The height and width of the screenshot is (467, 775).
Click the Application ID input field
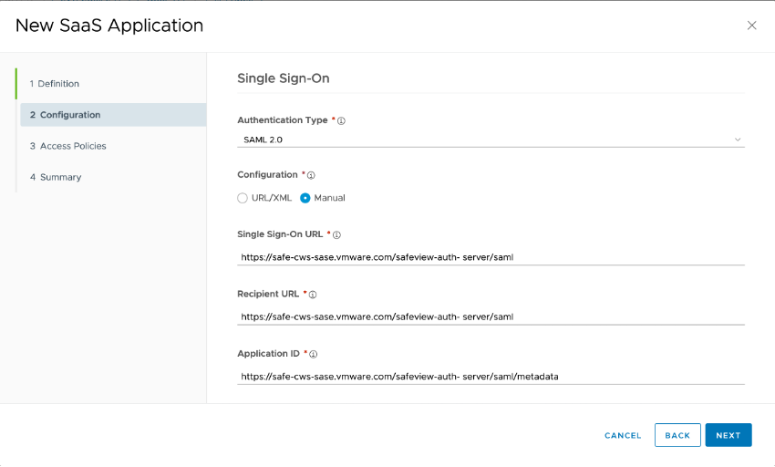point(490,376)
